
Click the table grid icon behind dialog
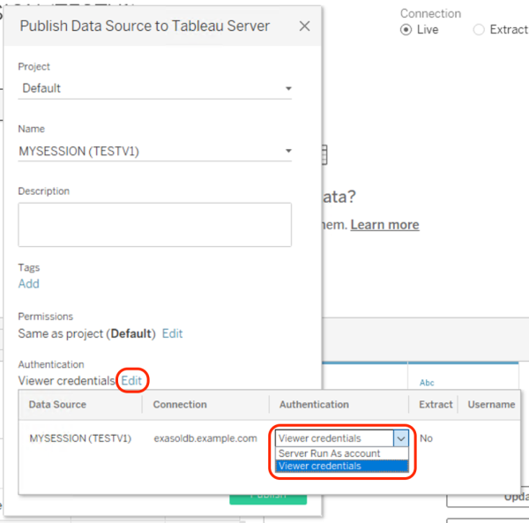tap(324, 155)
